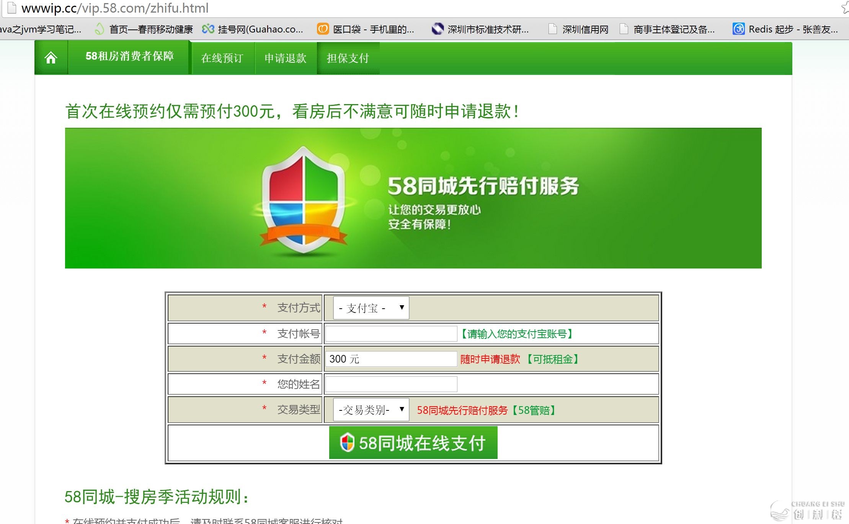The width and height of the screenshot is (849, 524).
Task: Click the 交易类型 field label
Action: (x=299, y=410)
